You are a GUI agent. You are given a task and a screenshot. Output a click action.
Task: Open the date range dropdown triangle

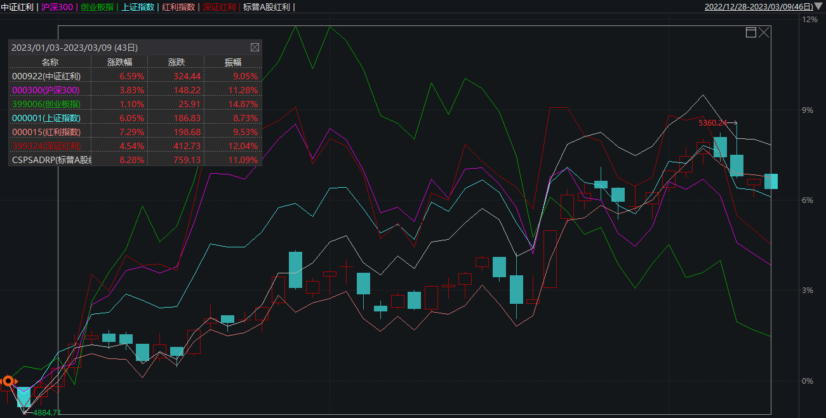819,7
